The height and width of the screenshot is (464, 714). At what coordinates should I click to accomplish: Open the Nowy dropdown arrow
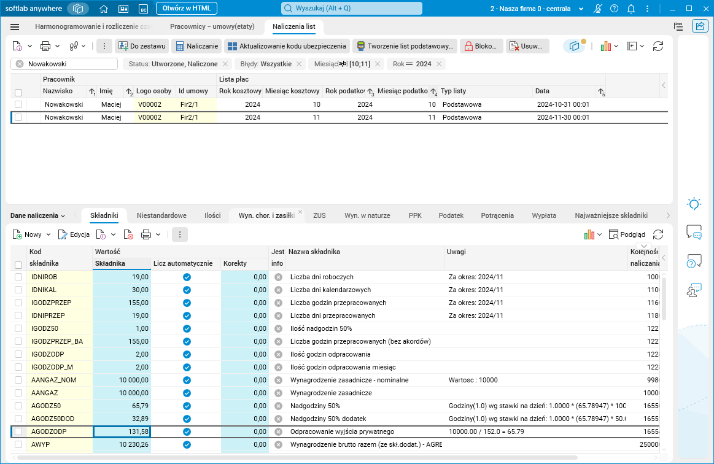[x=48, y=234]
